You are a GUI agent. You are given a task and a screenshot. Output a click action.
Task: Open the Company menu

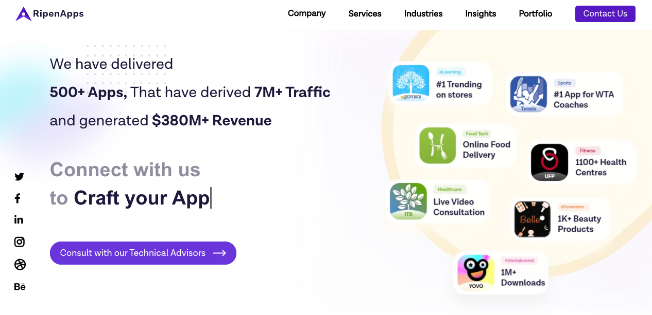pos(306,14)
